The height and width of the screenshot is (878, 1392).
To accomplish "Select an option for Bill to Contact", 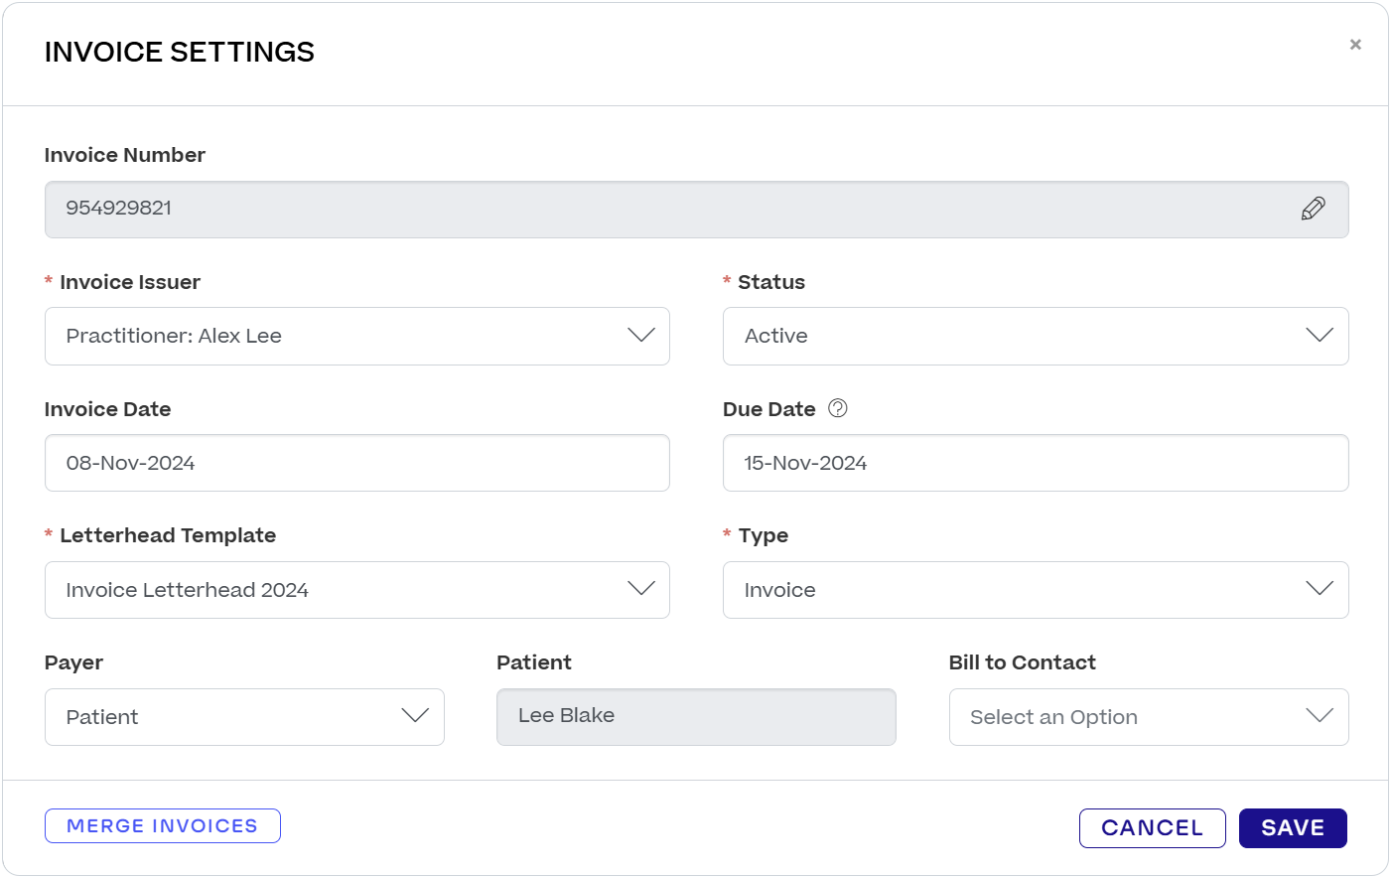I will point(1149,716).
